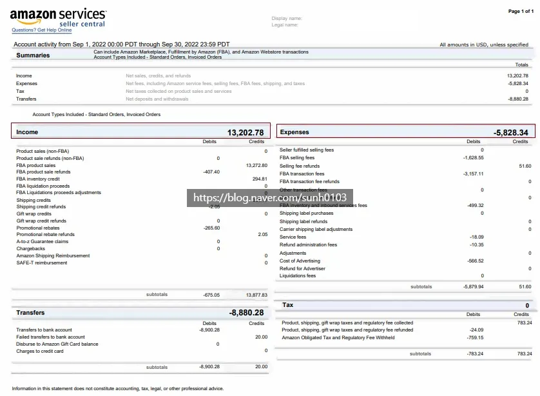This screenshot has height=396, width=540.
Task: Click 'Refund for Advertiser' label
Action: (302, 268)
